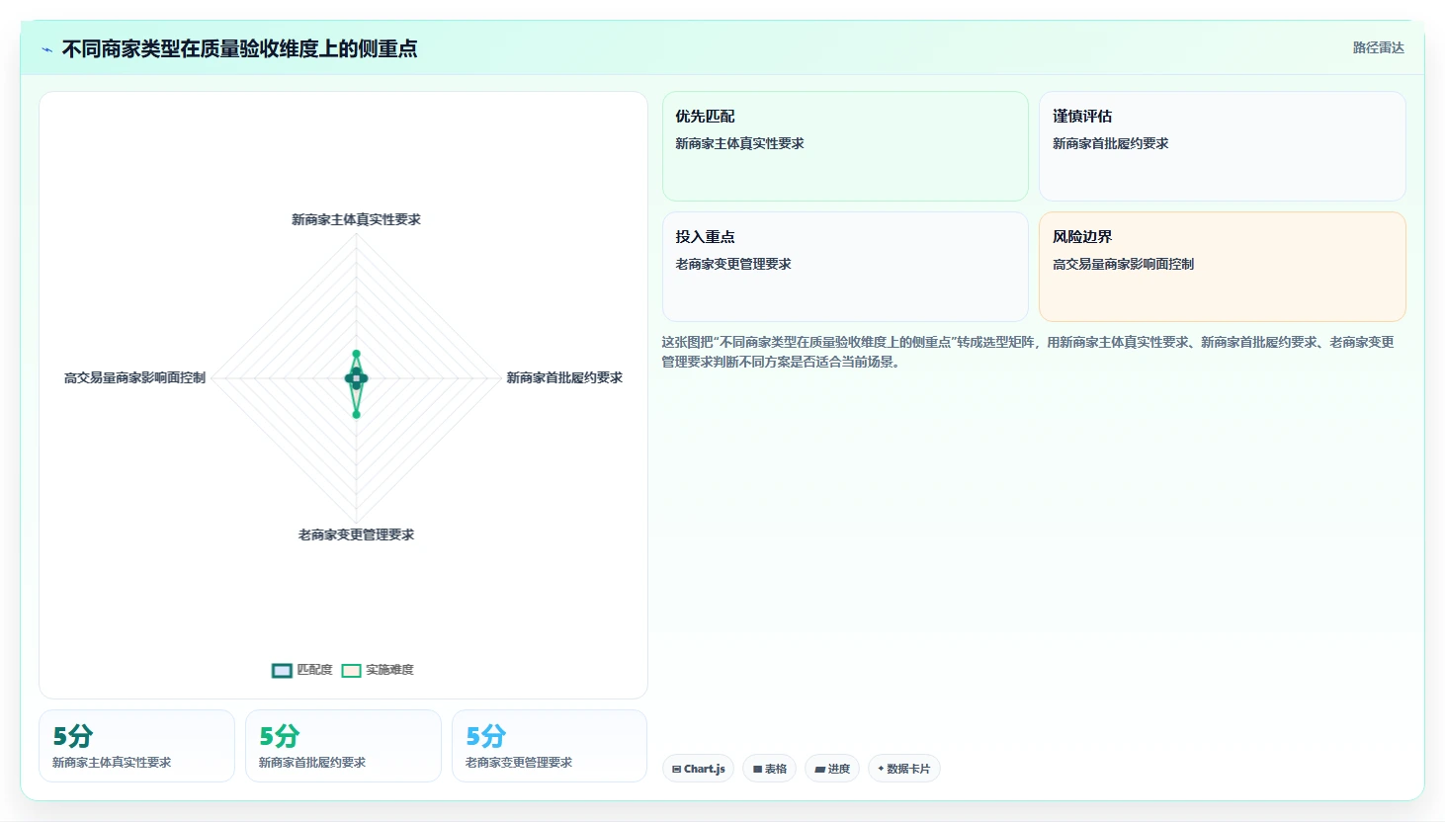This screenshot has height=822, width=1445.
Task: Click the 表格 tag icon
Action: pos(757,769)
